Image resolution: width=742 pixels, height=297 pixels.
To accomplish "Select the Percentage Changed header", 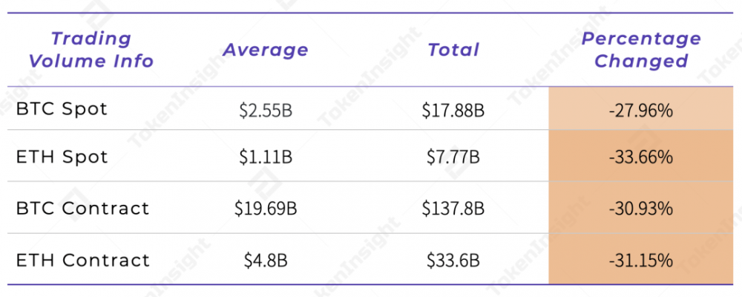I will coord(641,50).
